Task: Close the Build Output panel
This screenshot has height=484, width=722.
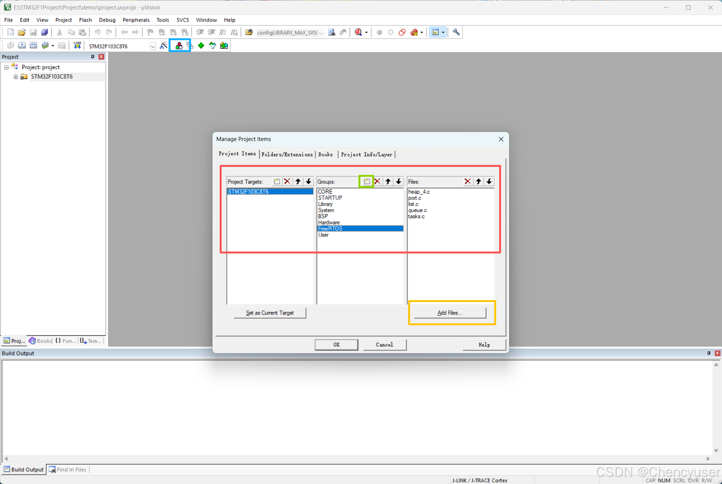Action: pos(717,353)
